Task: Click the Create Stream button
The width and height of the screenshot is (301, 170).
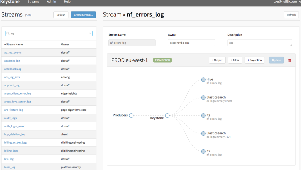Action: tap(83, 15)
